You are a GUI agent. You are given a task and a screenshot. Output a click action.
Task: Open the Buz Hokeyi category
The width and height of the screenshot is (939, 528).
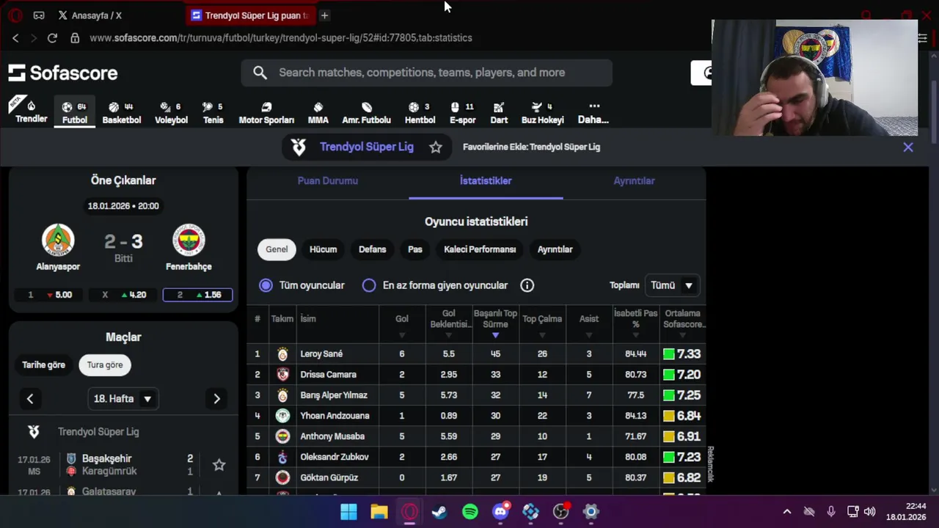coord(542,112)
